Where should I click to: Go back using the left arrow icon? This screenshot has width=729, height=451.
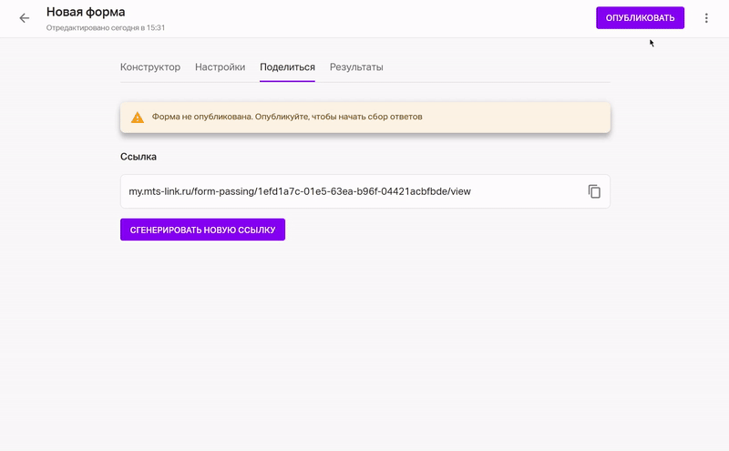click(25, 18)
